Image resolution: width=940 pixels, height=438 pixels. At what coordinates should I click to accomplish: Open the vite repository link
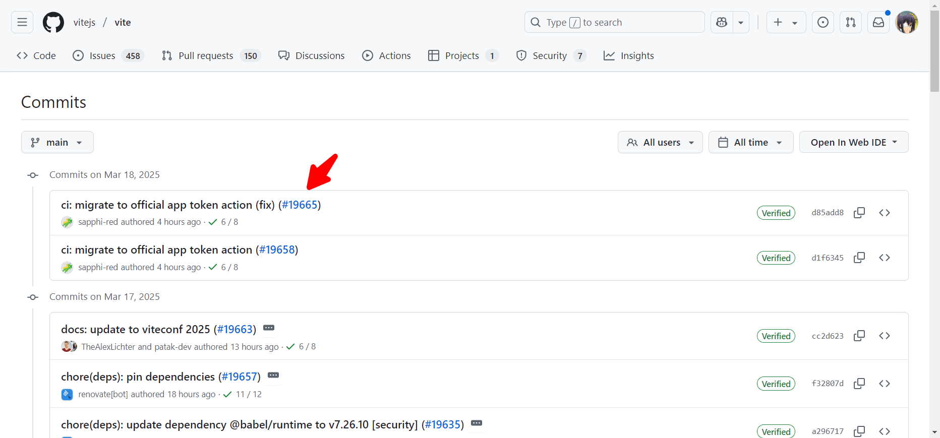(123, 22)
